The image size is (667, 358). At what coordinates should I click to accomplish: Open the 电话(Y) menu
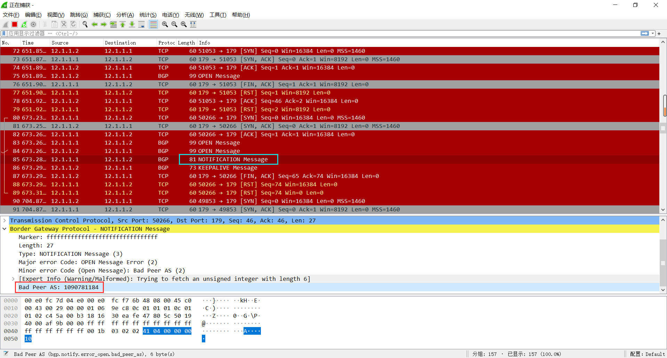point(171,15)
